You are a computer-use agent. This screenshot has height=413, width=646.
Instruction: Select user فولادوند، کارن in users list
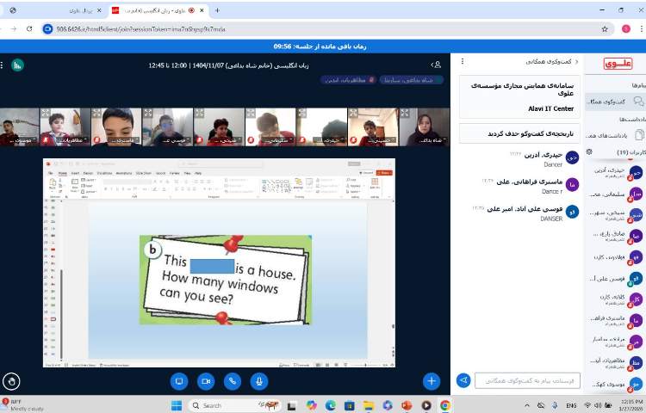pos(618,257)
